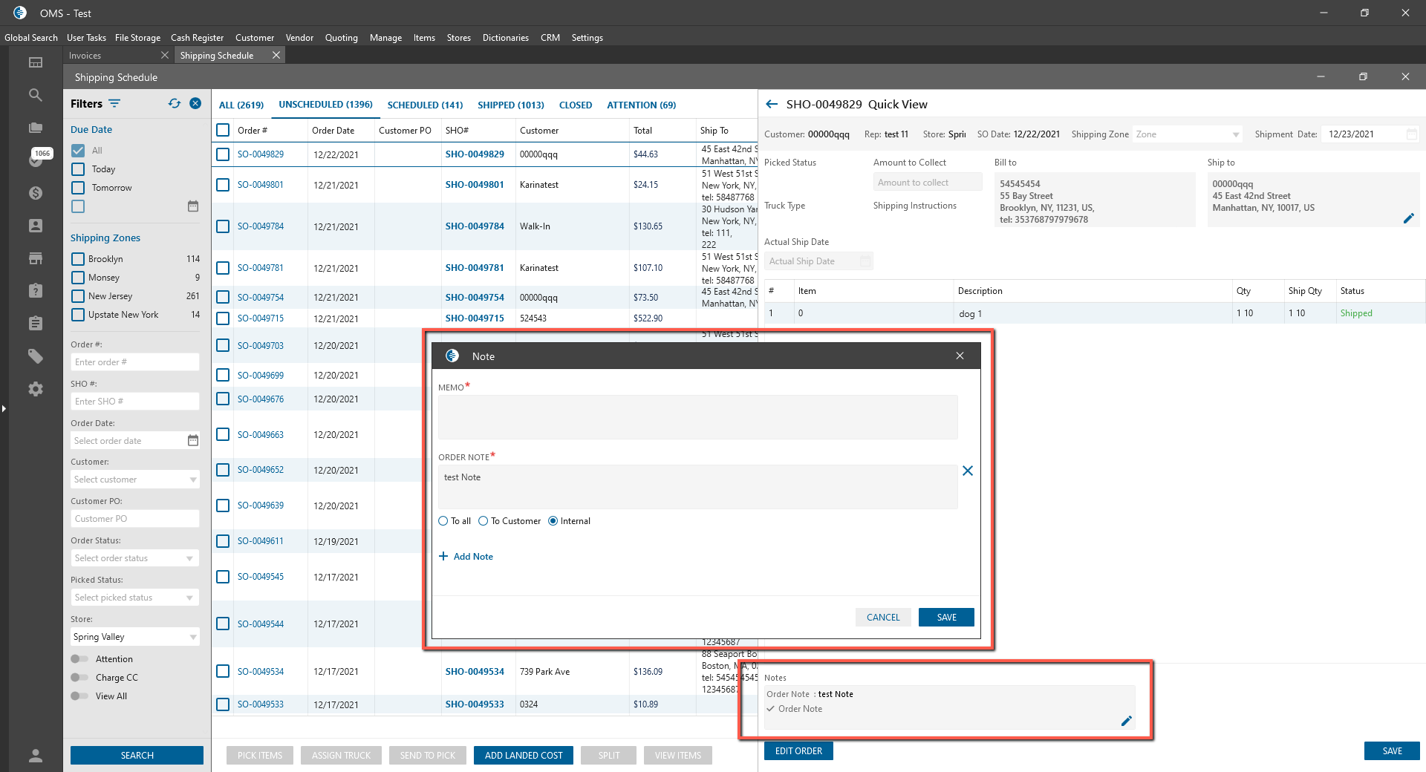Open the Order Date calendar picker
This screenshot has height=772, width=1426.
pos(193,441)
